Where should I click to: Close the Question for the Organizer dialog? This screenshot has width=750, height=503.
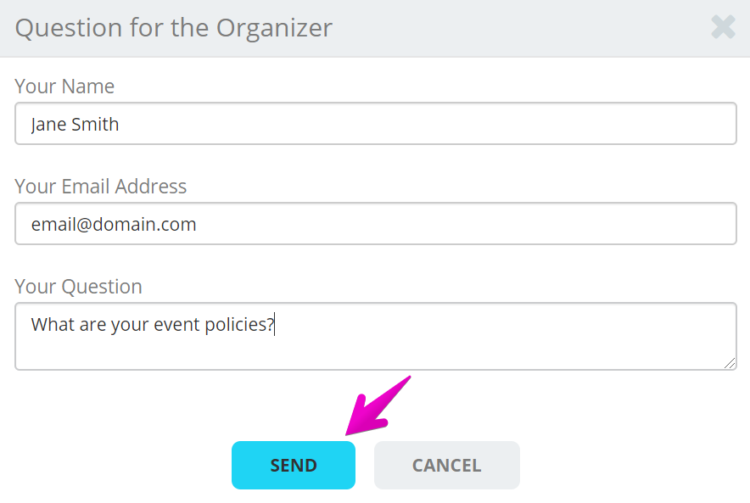(x=723, y=27)
